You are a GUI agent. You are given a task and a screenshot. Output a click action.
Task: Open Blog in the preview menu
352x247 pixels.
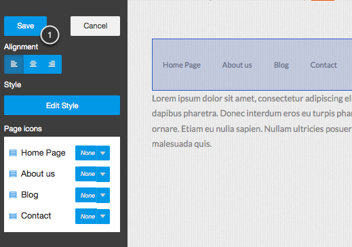(281, 65)
